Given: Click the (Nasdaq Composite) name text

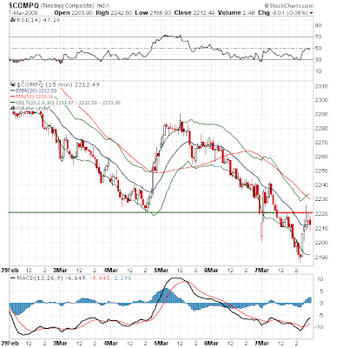Looking at the screenshot, I should (x=68, y=6).
